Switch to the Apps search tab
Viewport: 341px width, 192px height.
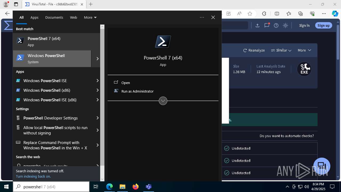click(x=34, y=17)
